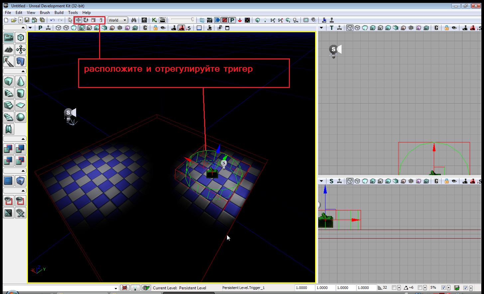Open the Build menu
The width and height of the screenshot is (484, 294).
pyautogui.click(x=59, y=13)
